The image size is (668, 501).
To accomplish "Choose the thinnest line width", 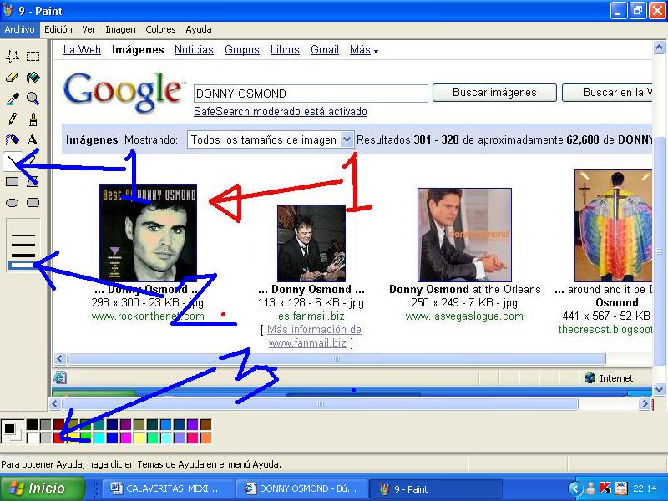I will [23, 225].
